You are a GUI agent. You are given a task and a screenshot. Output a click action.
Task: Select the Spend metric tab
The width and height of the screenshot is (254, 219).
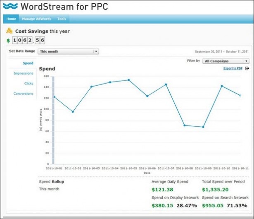pos(28,63)
